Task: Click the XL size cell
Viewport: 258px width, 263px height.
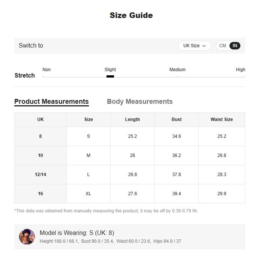Action: [x=88, y=194]
